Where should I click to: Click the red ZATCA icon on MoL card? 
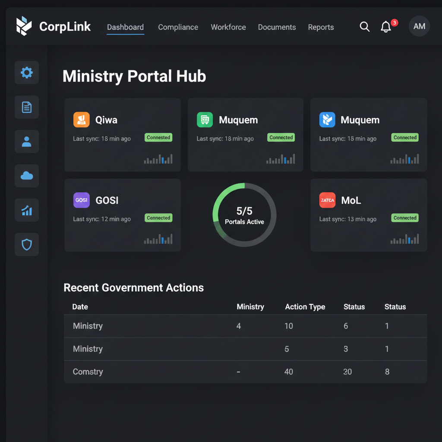[327, 200]
